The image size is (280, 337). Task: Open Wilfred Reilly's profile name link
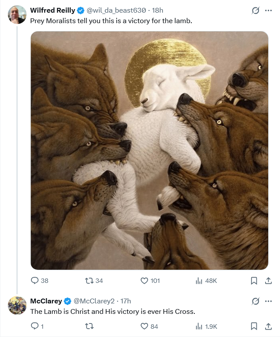click(52, 10)
